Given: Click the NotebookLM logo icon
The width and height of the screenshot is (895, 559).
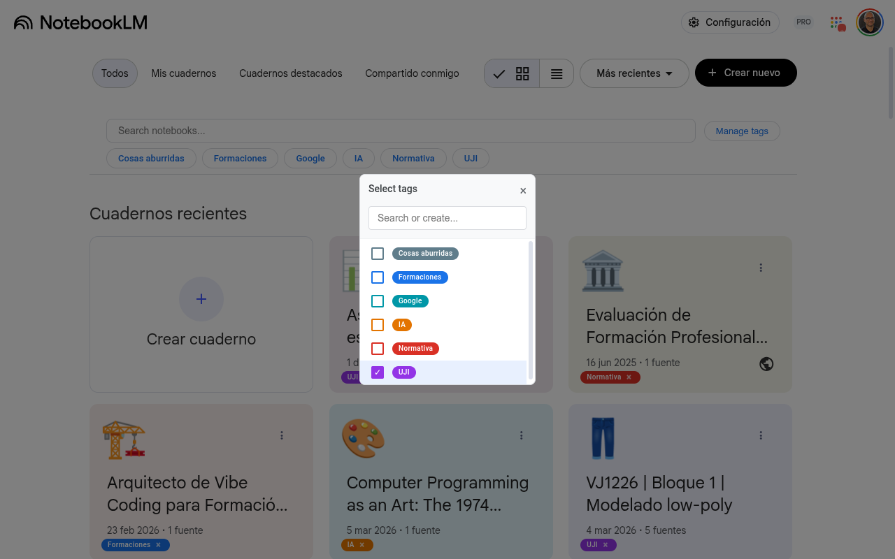Looking at the screenshot, I should coord(23,22).
